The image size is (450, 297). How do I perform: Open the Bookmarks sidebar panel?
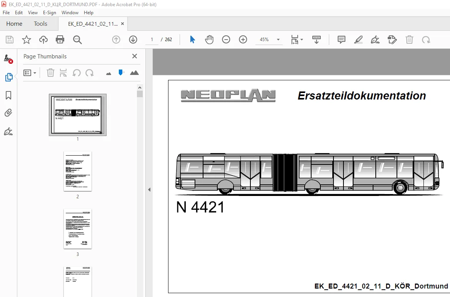[8, 95]
